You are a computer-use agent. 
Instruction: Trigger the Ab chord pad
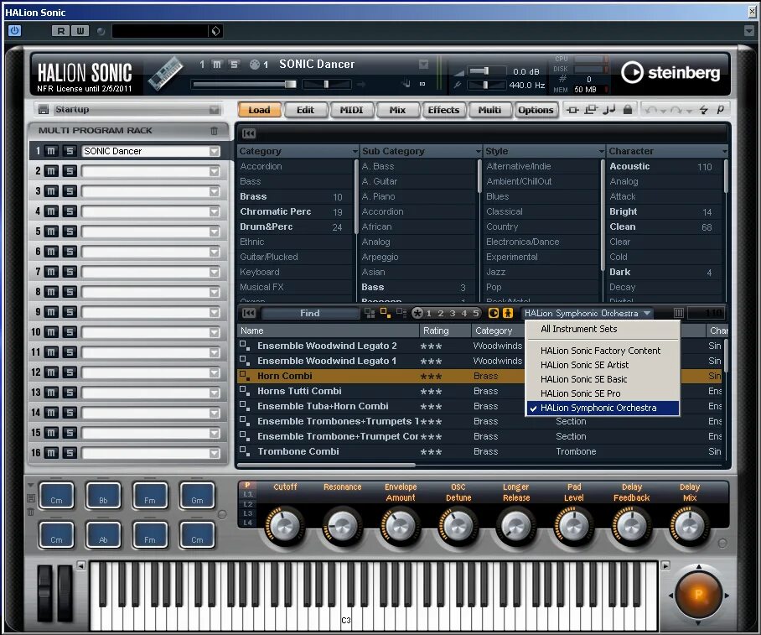point(103,535)
